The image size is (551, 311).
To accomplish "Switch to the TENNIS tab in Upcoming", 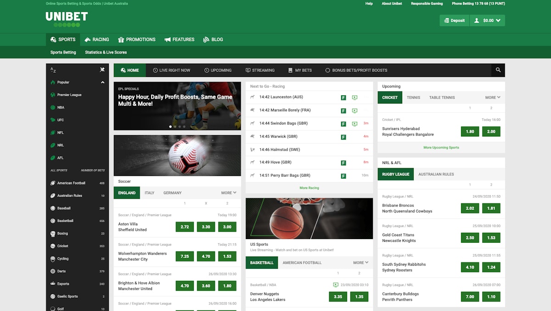I will pos(413,97).
